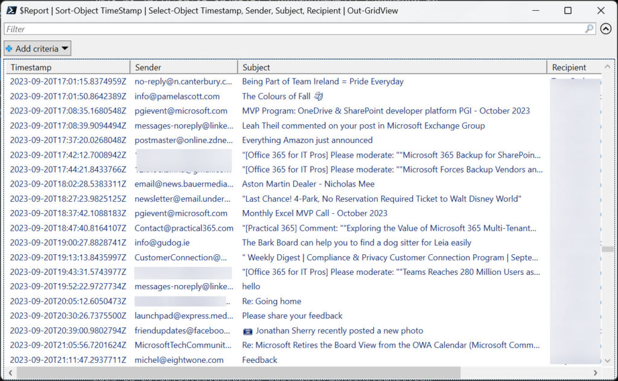Select 'Re: Microsoft Retires the Board View' row
Image resolution: width=618 pixels, height=381 pixels.
304,345
